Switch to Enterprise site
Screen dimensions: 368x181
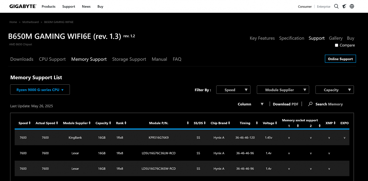(324, 7)
